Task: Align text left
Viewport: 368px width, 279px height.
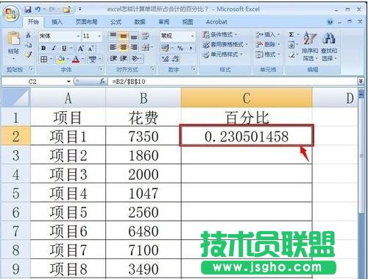Action: click(x=113, y=47)
